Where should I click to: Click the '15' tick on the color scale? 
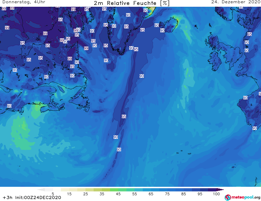[69, 194]
